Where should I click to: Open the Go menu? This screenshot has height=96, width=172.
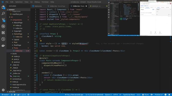coord(31,2)
